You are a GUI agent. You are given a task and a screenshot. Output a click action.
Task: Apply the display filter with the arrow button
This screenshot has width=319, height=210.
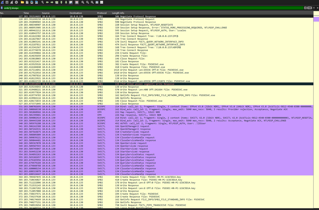click(x=310, y=8)
